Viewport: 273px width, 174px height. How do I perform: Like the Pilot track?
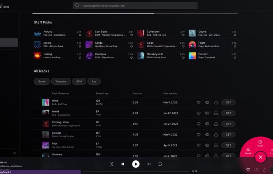(198, 145)
